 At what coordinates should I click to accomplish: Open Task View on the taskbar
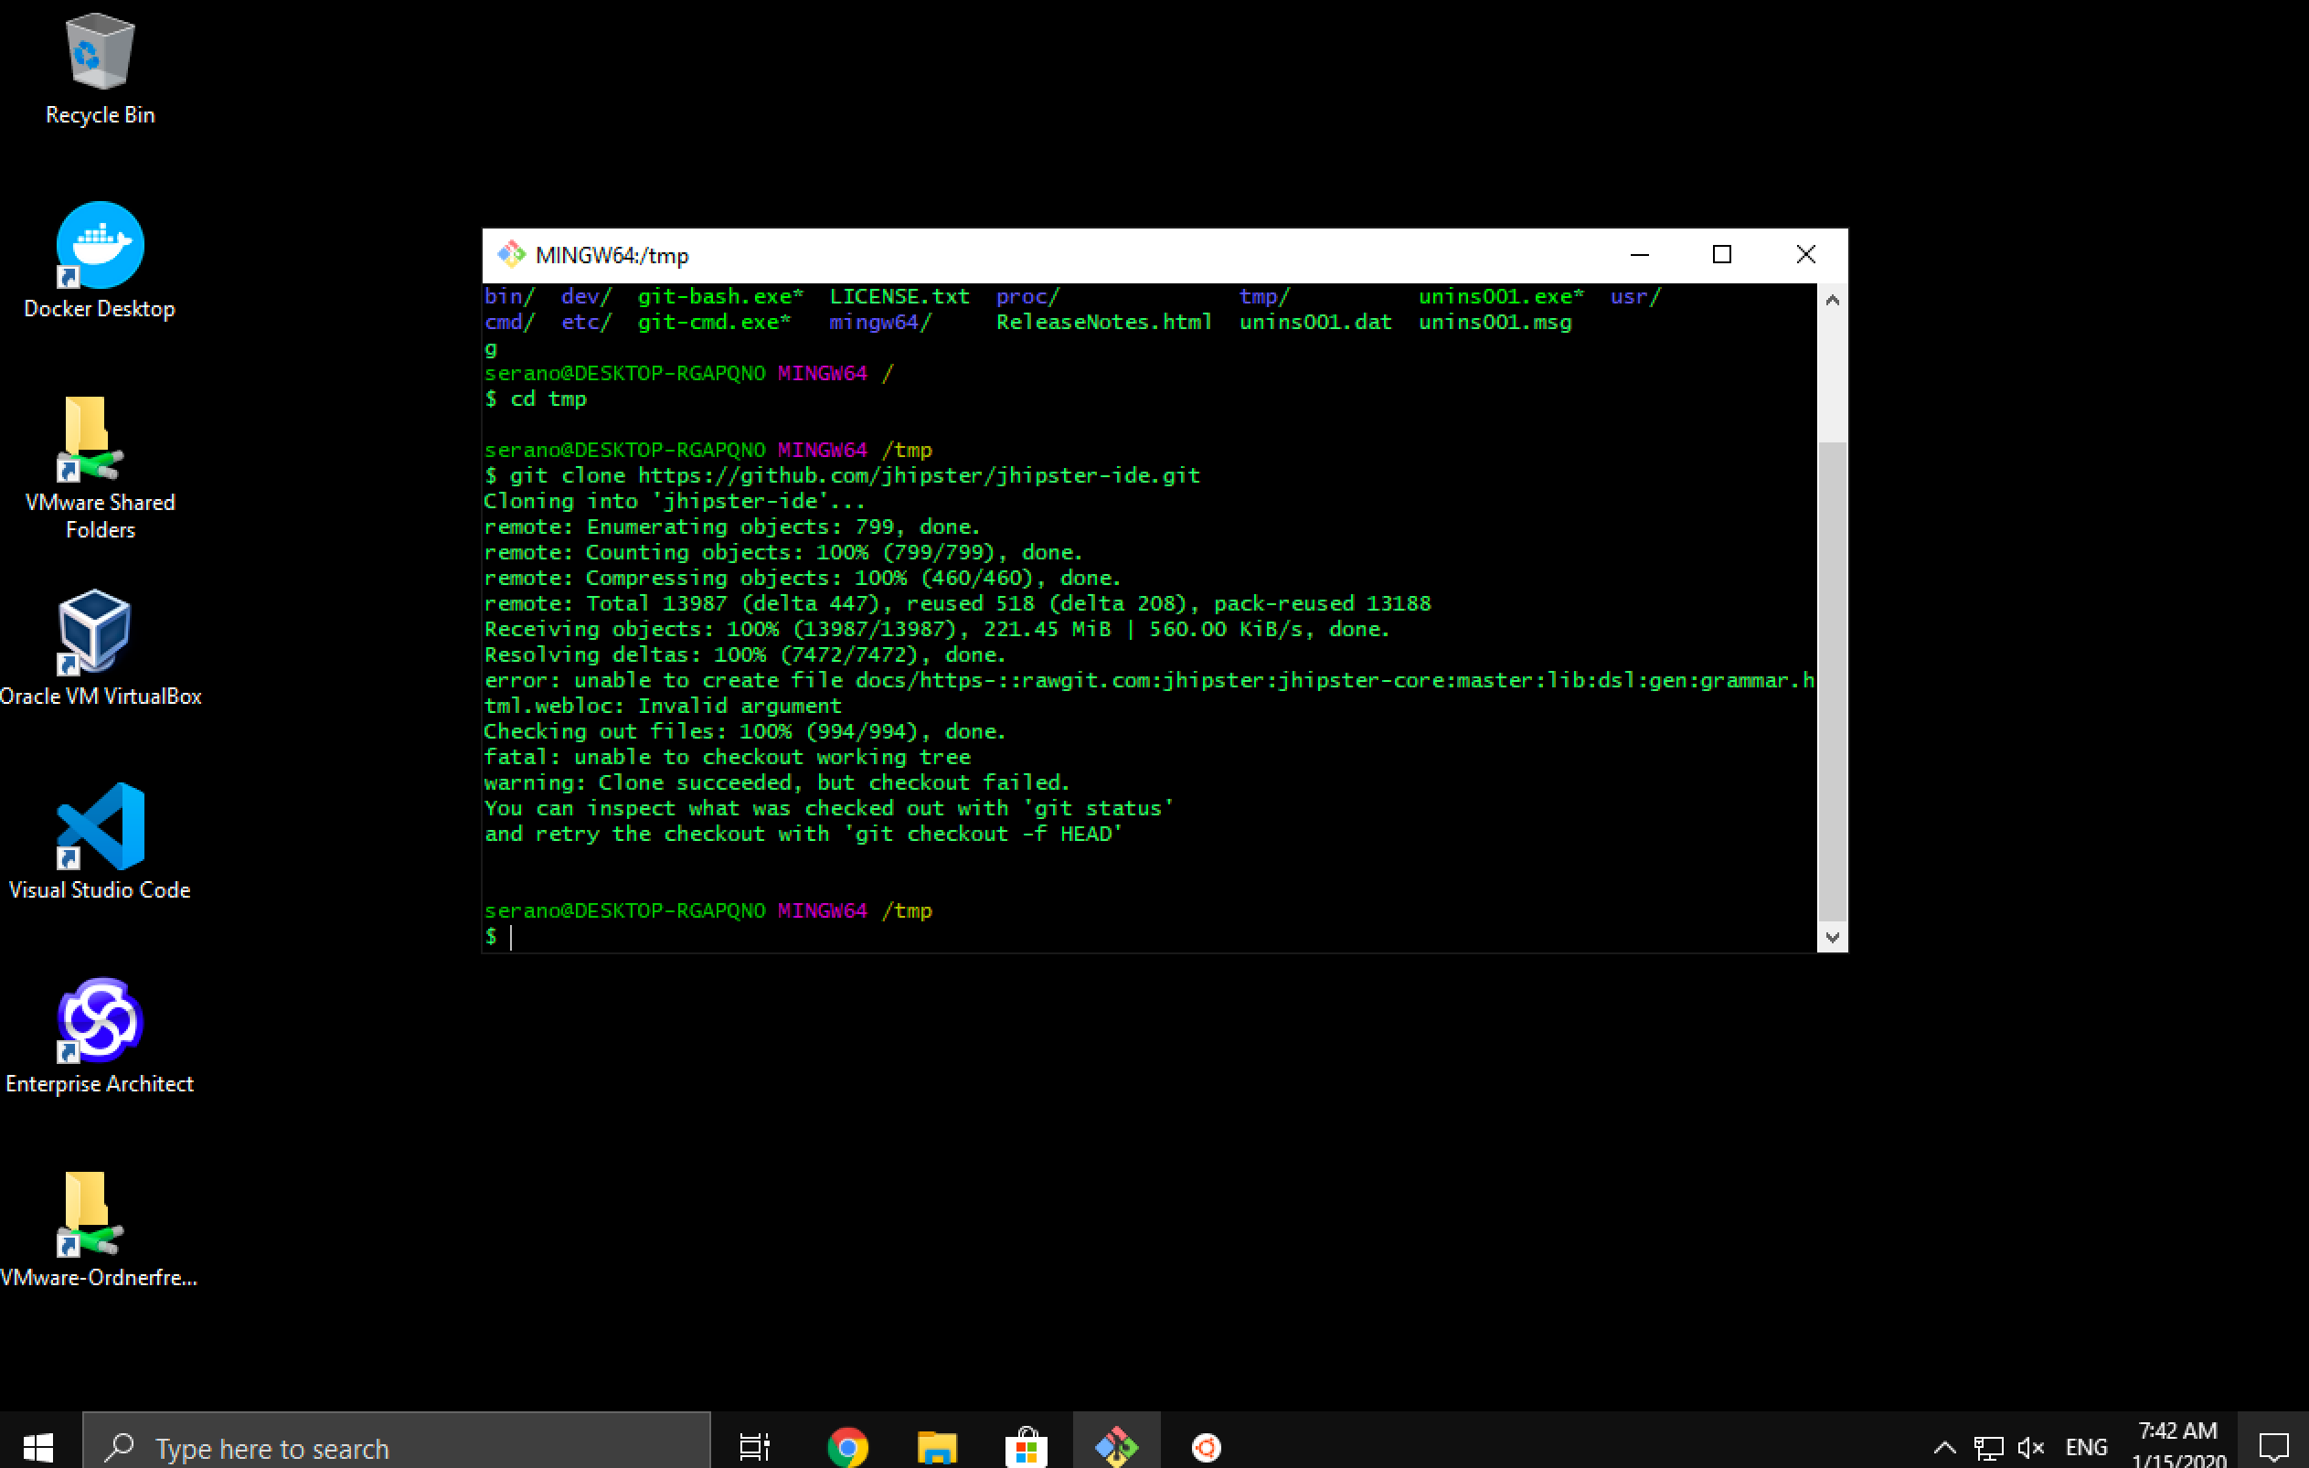(755, 1446)
